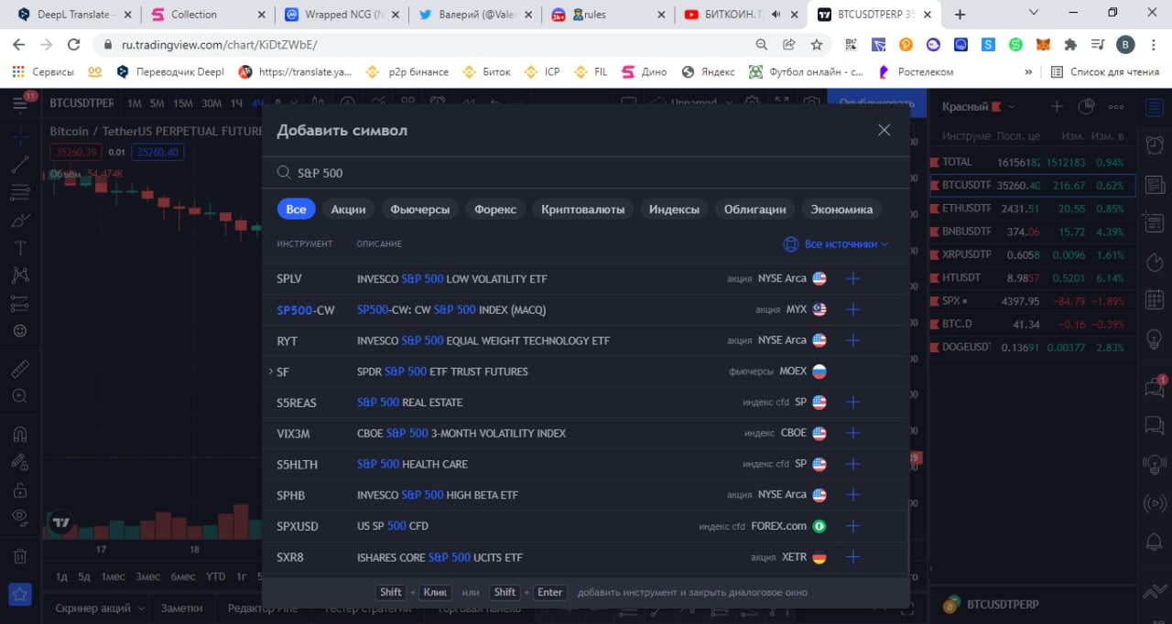Select the trend line drawing tool
The height and width of the screenshot is (624, 1172).
coord(20,166)
